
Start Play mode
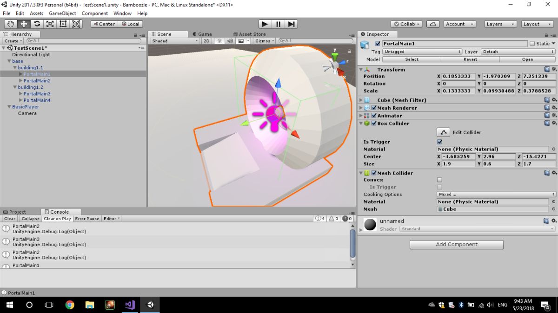pyautogui.click(x=265, y=24)
